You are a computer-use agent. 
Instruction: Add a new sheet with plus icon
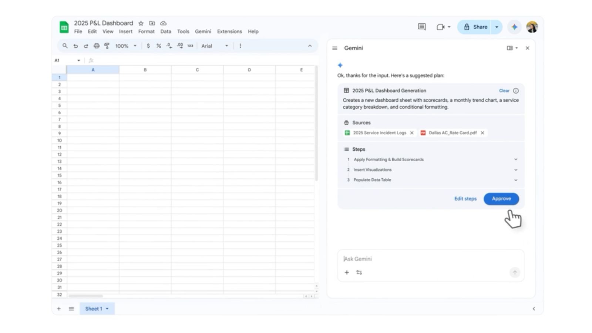click(58, 309)
